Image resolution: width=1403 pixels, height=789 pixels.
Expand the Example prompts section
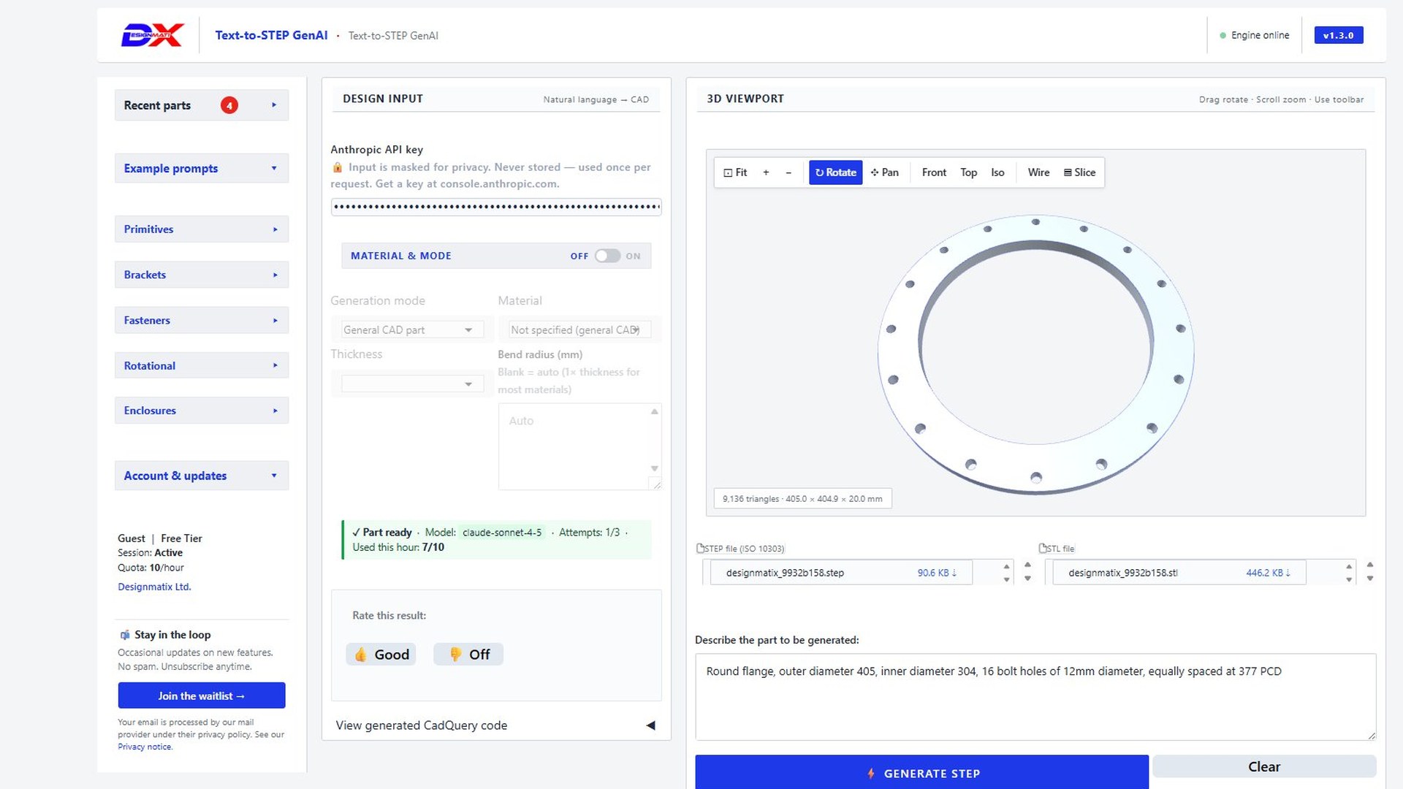tap(202, 168)
